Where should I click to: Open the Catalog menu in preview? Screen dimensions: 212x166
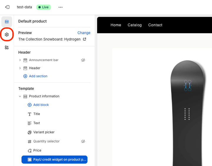click(x=135, y=25)
